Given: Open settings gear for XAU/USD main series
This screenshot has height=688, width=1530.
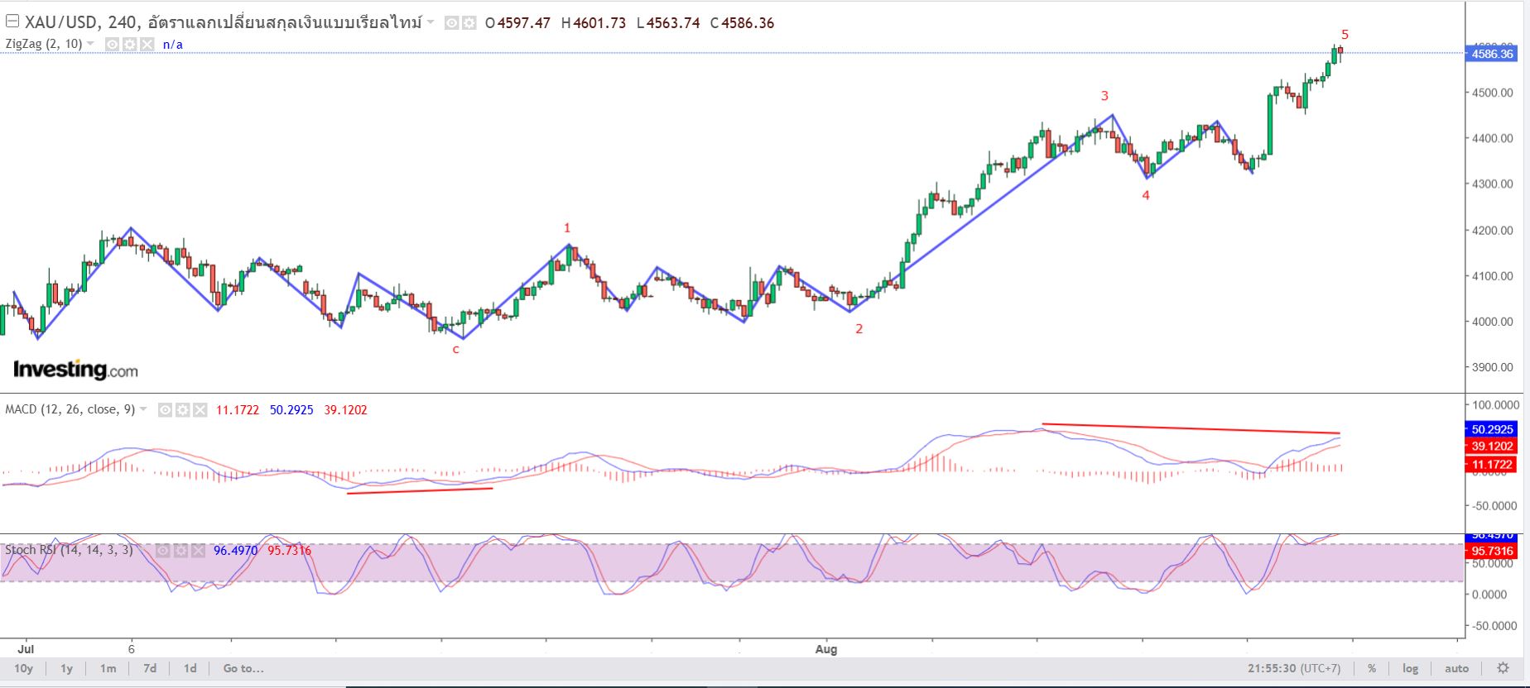Looking at the screenshot, I should click(x=469, y=23).
